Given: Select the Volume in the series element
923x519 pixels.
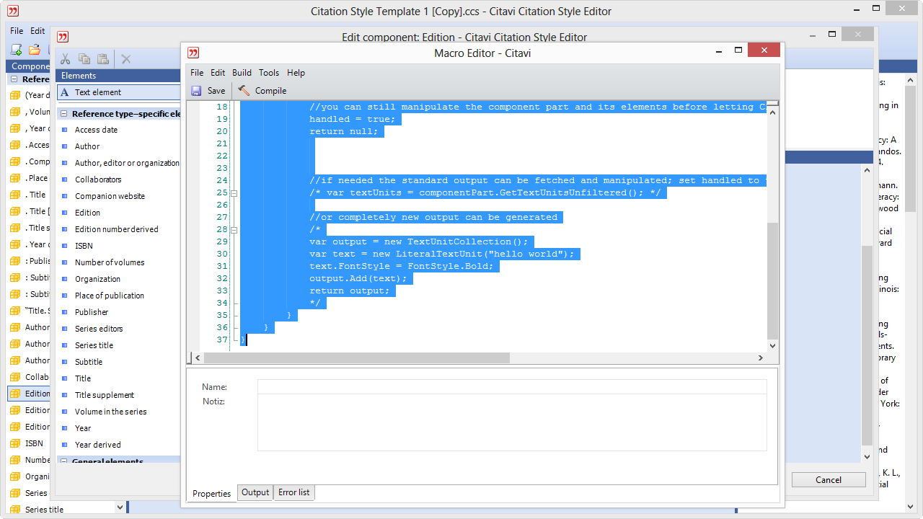Looking at the screenshot, I should pyautogui.click(x=110, y=412).
